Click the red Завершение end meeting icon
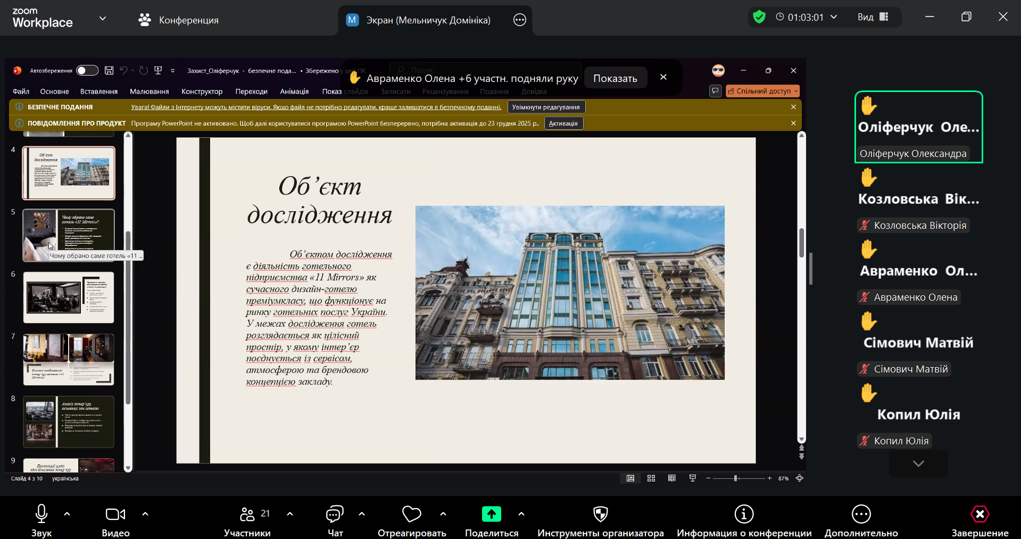 click(x=980, y=514)
